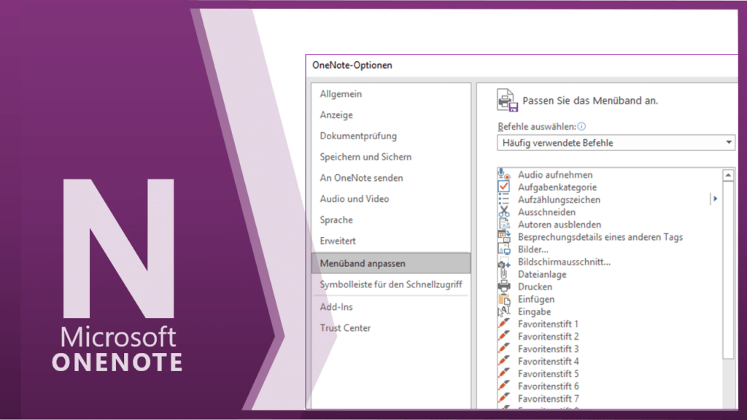747x420 pixels.
Task: Open the Häufig verwendete Befehle dropdown
Action: point(616,143)
